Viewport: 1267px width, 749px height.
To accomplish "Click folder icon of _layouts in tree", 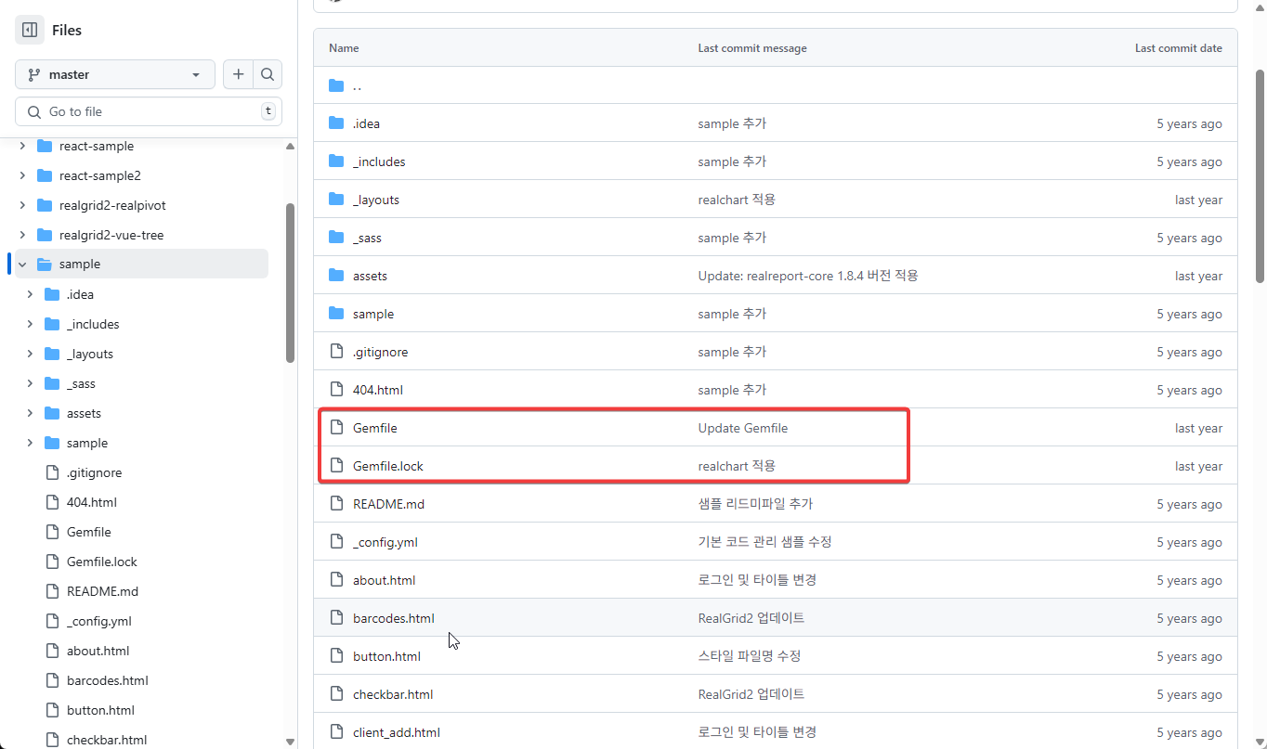I will pos(52,354).
